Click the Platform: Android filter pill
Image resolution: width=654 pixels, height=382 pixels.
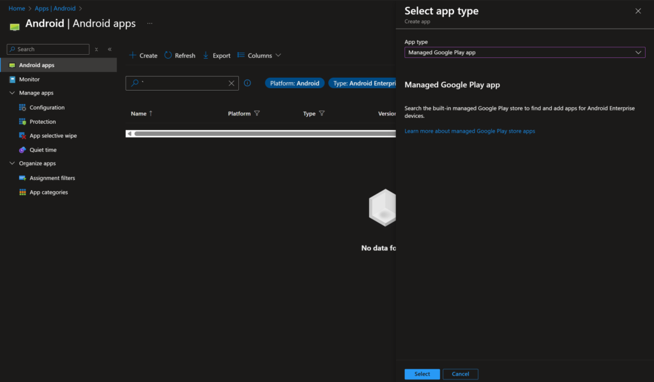[294, 84]
